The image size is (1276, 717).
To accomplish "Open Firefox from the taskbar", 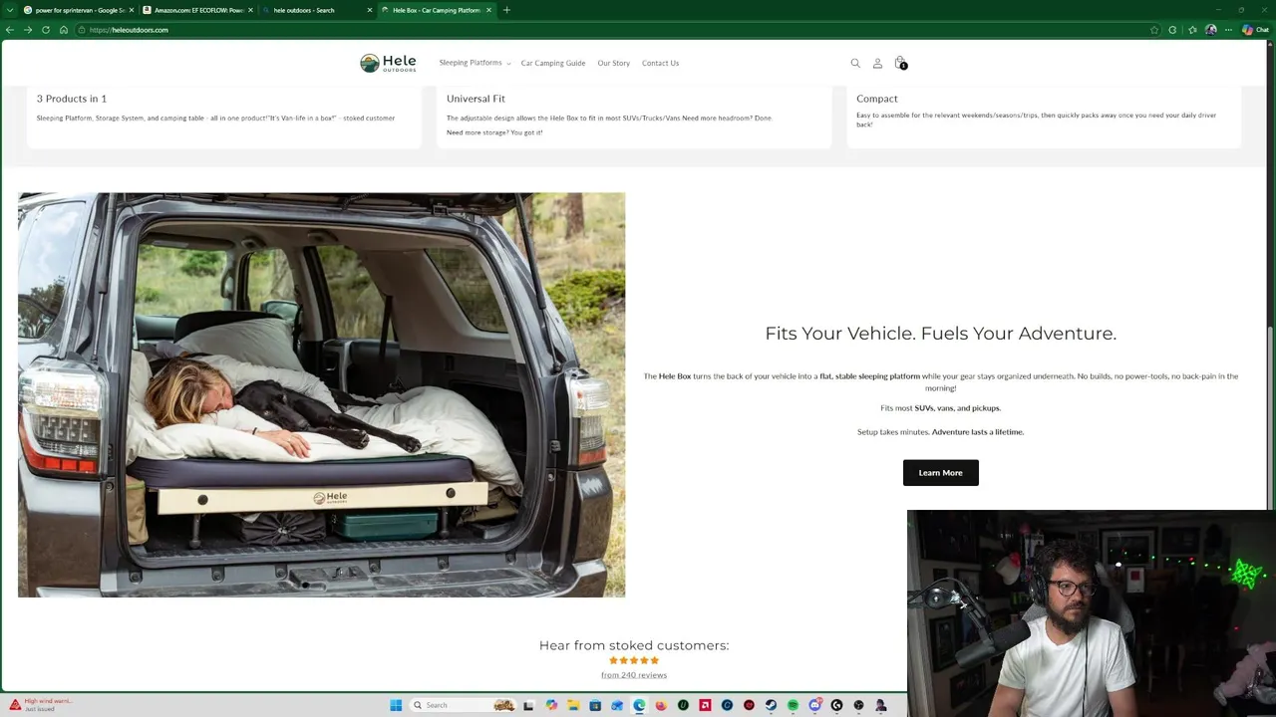I will (662, 705).
